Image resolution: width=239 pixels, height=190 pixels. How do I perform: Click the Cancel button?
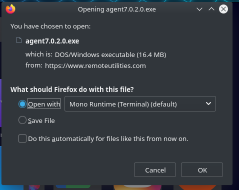coord(155,170)
